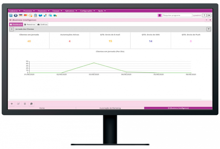Click the 05/08/2020 axis label

coord(158,75)
